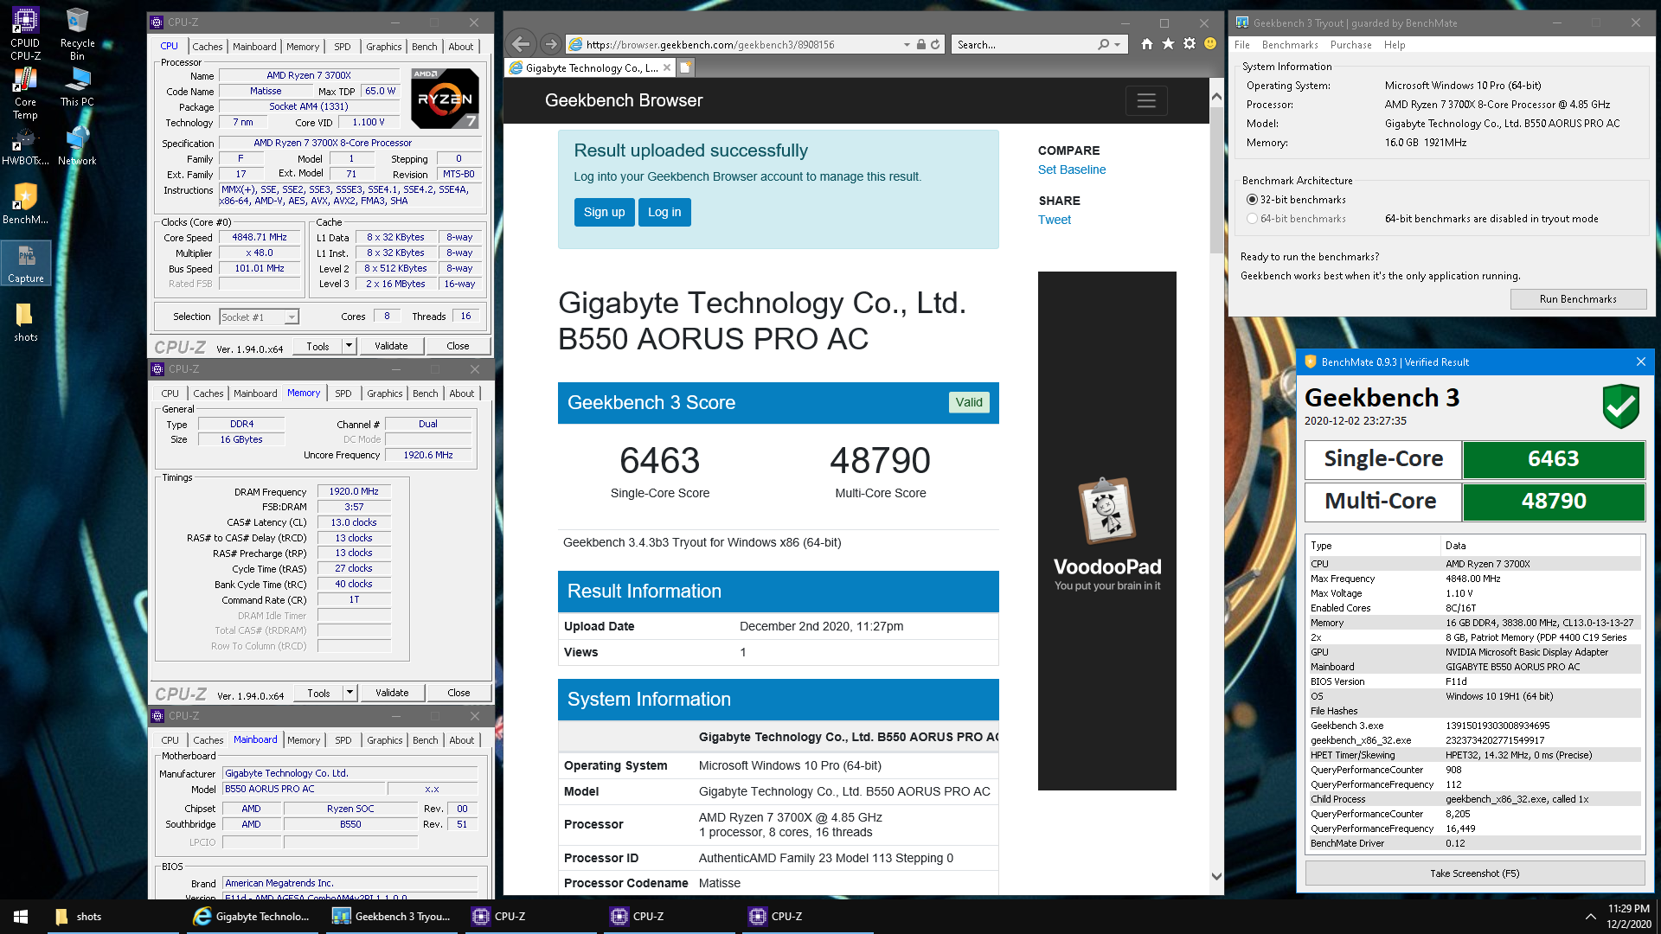Click the Tweet share link

(1055, 220)
